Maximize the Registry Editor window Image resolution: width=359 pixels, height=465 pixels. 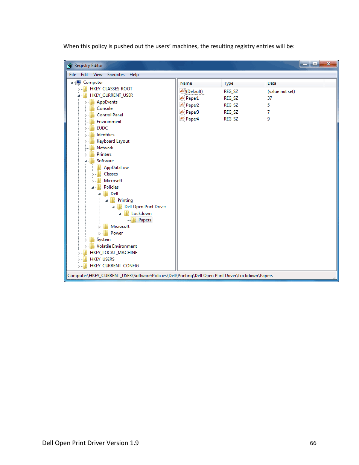315,64
